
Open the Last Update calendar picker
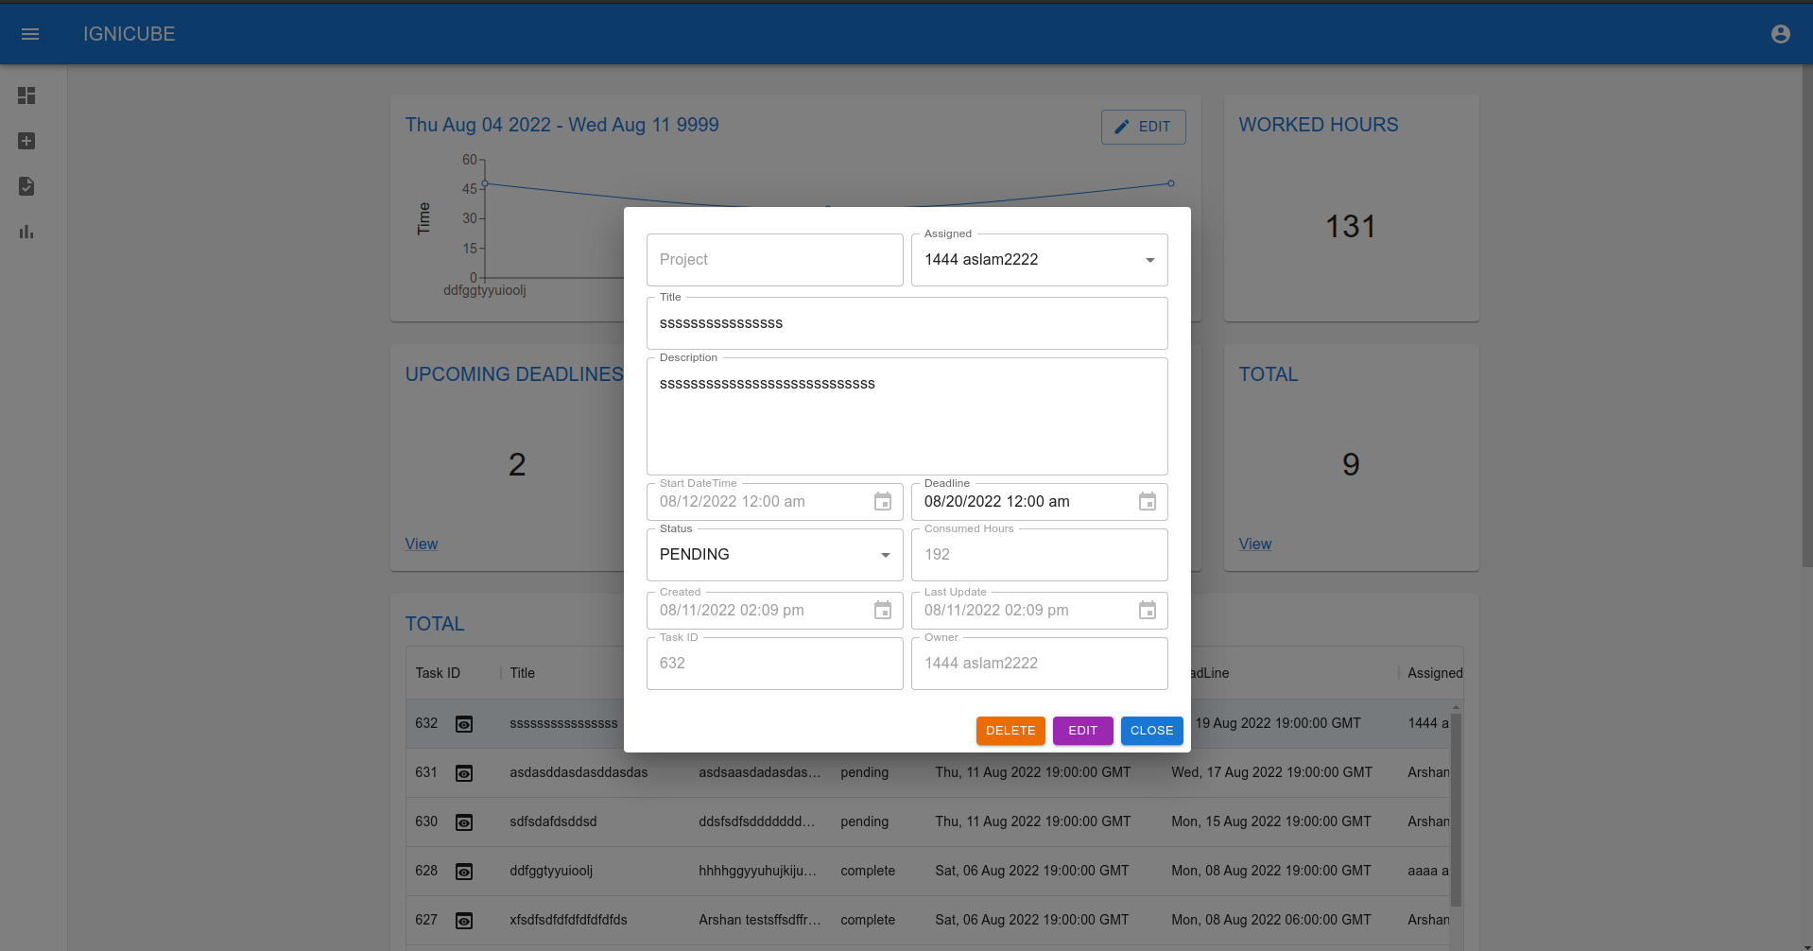coord(1147,610)
